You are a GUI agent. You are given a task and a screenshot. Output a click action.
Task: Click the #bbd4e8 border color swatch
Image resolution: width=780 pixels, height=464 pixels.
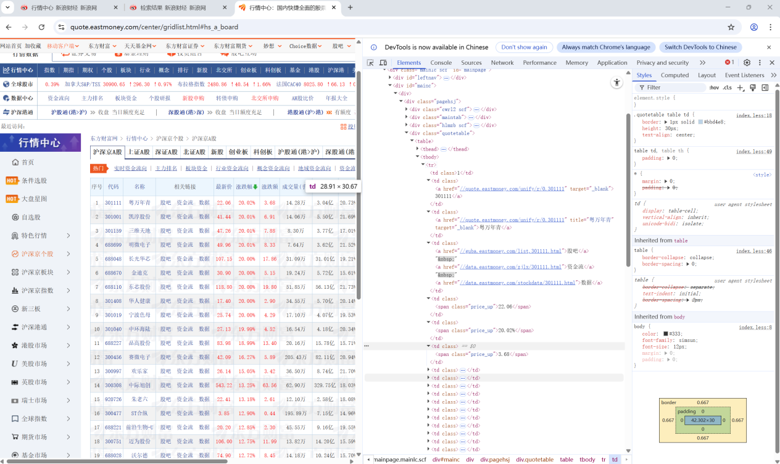point(700,122)
